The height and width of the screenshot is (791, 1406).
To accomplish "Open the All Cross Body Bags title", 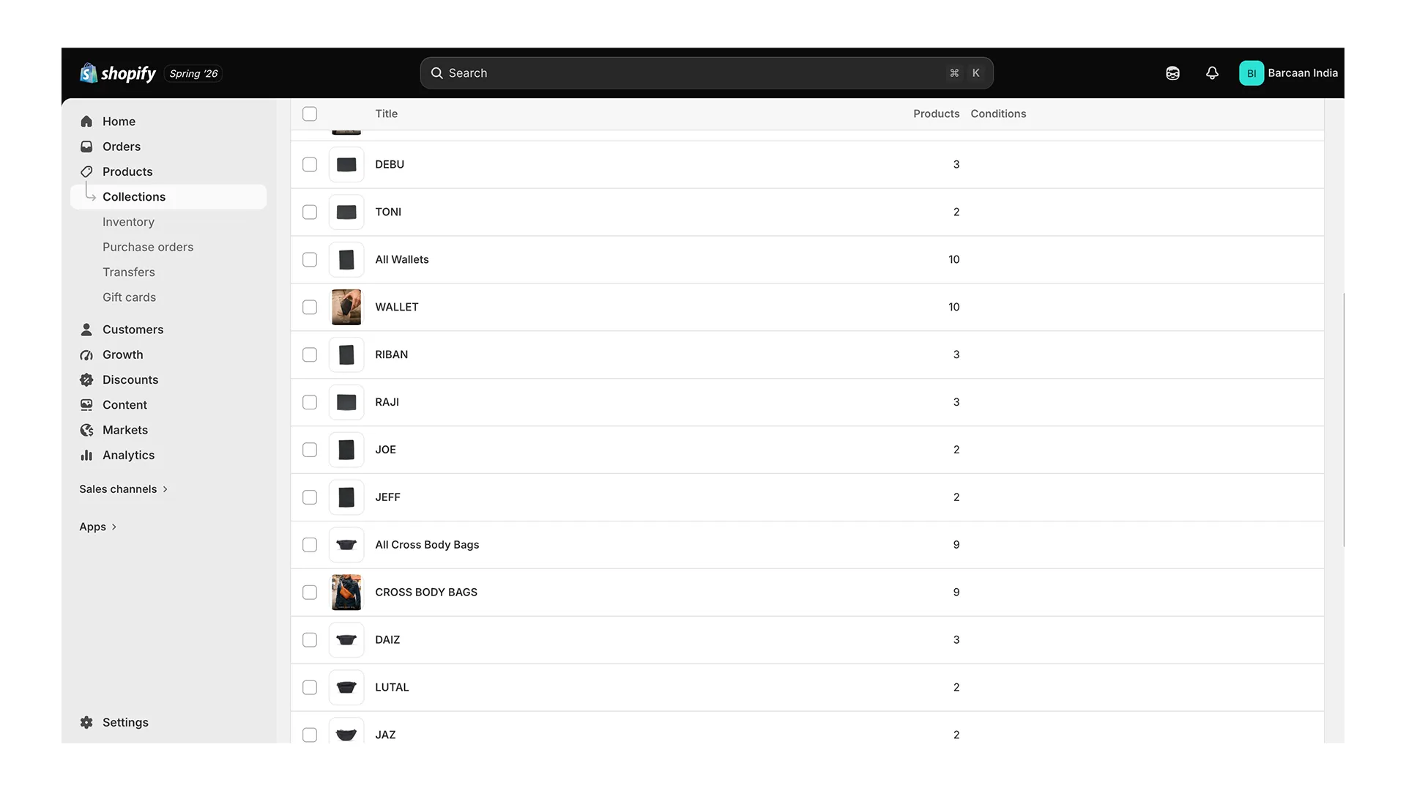I will pos(427,545).
